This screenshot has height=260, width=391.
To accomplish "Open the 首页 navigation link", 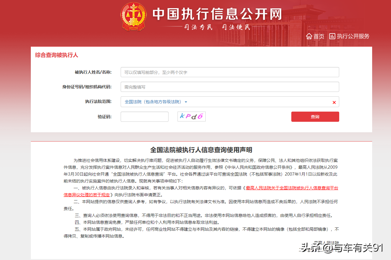I will (319, 36).
